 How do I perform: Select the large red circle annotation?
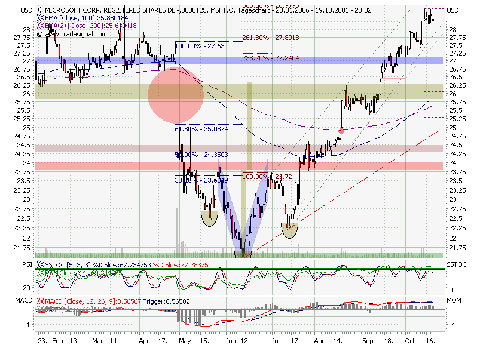pyautogui.click(x=175, y=94)
